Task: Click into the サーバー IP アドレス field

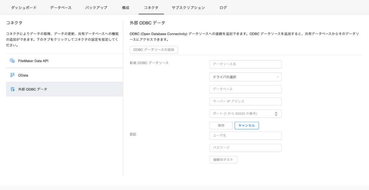Action: pos(245,101)
